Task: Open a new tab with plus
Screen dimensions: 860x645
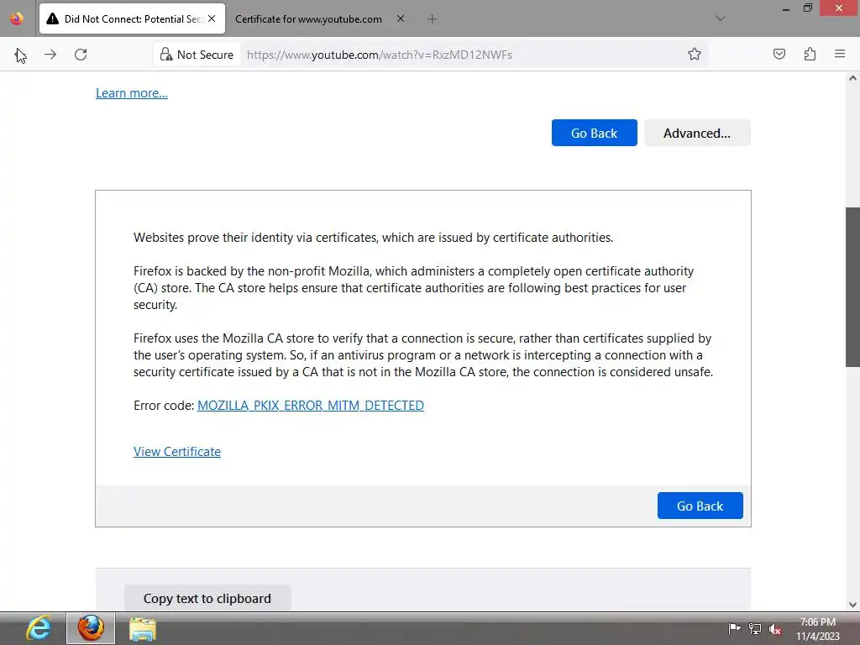Action: pyautogui.click(x=432, y=19)
